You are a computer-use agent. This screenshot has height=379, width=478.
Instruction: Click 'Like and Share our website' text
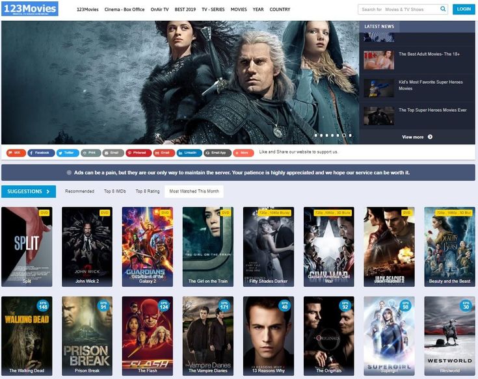coord(299,151)
